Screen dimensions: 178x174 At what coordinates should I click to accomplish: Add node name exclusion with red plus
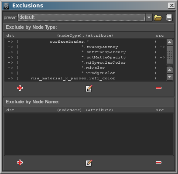click(x=20, y=162)
